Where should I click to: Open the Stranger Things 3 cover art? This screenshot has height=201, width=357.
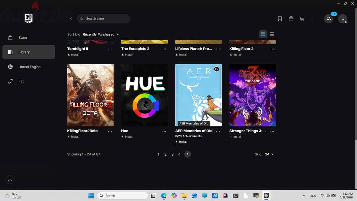coord(253,95)
